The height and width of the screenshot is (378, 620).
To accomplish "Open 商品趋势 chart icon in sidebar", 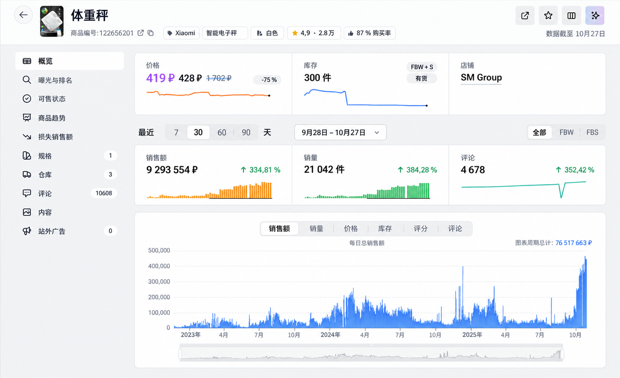I will point(27,118).
